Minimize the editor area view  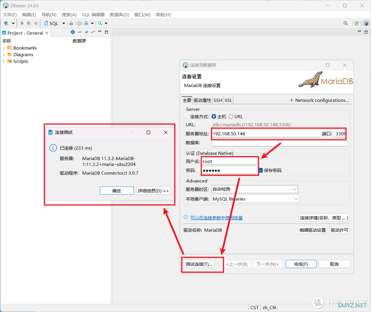coord(359,32)
